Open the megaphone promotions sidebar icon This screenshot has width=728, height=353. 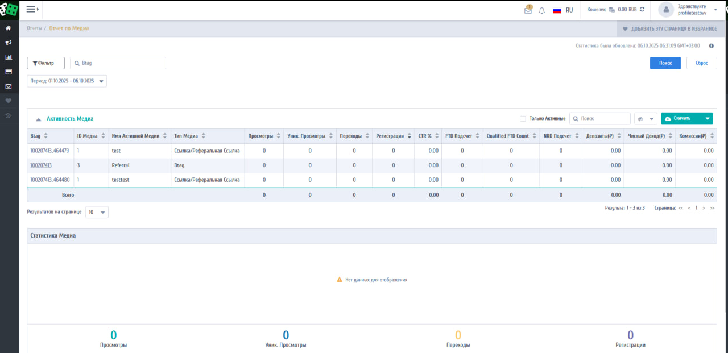pyautogui.click(x=9, y=43)
